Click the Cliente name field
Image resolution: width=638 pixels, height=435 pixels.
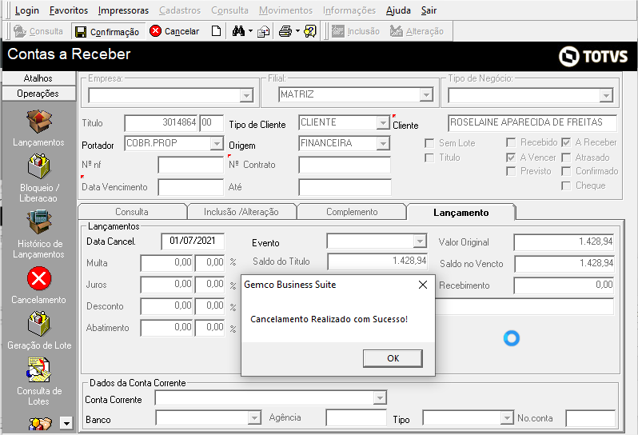532,123
